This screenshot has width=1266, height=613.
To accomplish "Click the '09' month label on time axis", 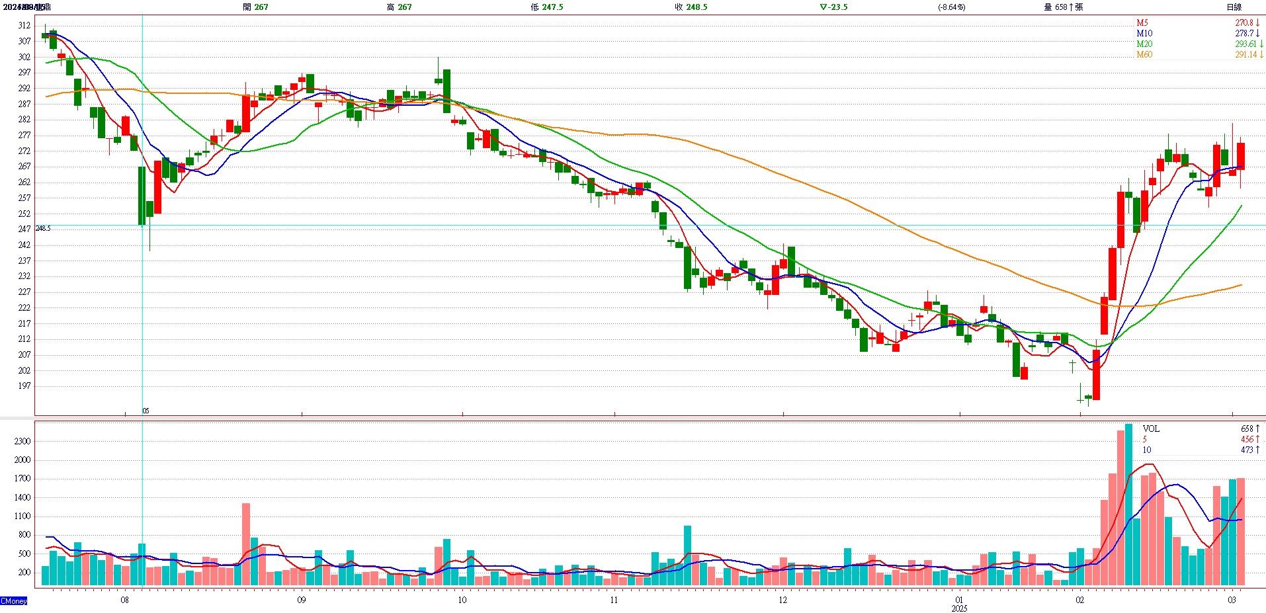I will (302, 600).
